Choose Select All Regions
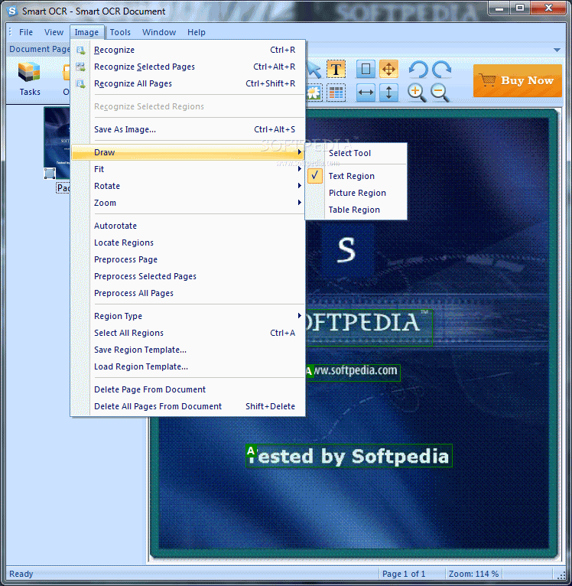 pyautogui.click(x=187, y=333)
